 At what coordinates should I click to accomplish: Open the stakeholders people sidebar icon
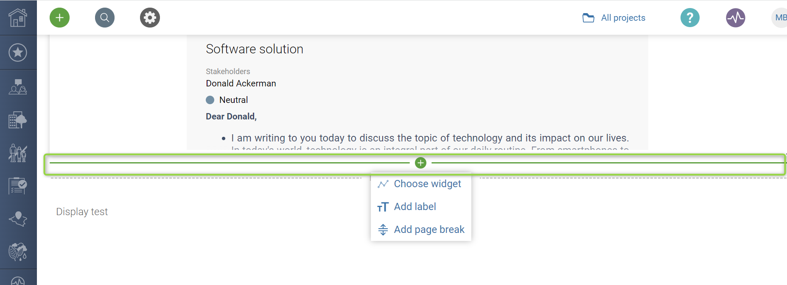coord(18,87)
